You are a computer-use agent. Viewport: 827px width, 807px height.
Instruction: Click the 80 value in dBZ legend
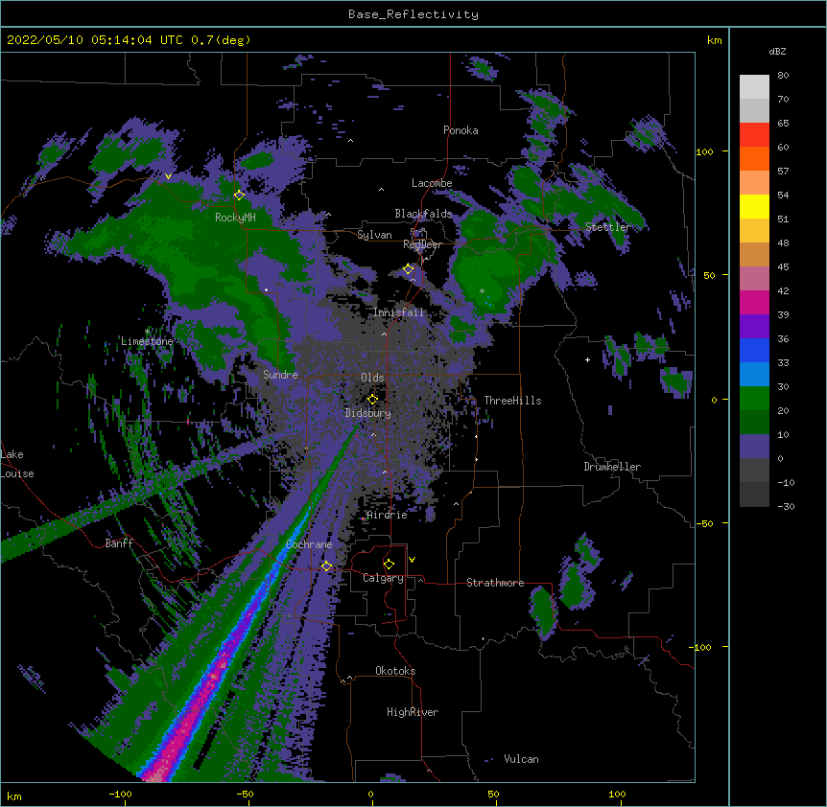pos(783,76)
